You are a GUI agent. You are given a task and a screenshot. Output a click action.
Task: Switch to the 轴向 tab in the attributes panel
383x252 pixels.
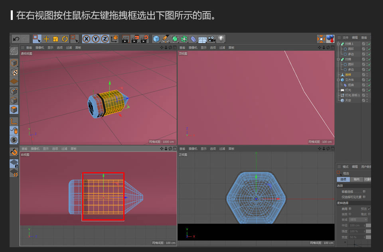coord(357,179)
